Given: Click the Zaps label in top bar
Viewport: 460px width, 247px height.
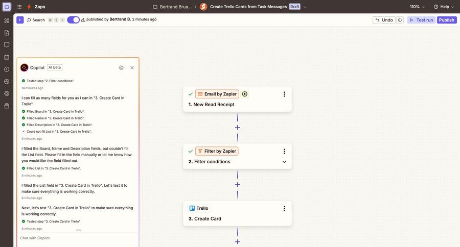Looking at the screenshot, I should (40, 7).
